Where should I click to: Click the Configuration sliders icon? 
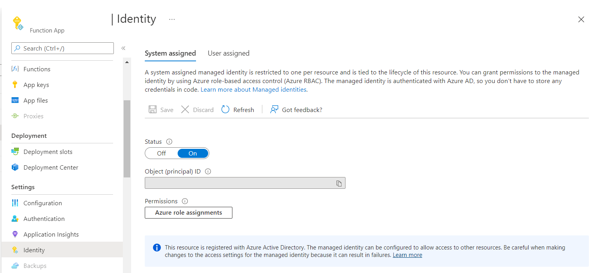pos(15,203)
